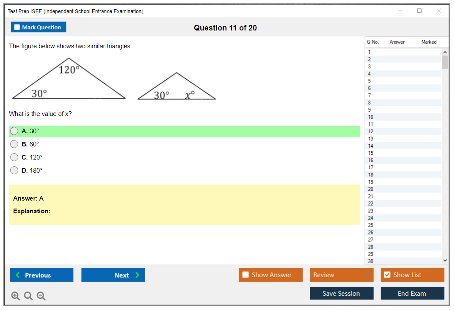Screen dimensions: 455x311
Task: Click the zoom out magnifier icon
Action: 41,296
